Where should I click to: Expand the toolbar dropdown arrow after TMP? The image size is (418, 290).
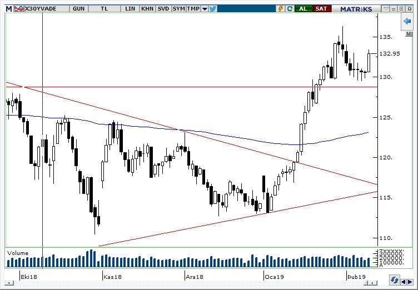[205, 9]
